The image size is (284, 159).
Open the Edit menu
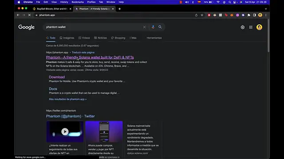(x=46, y=2)
